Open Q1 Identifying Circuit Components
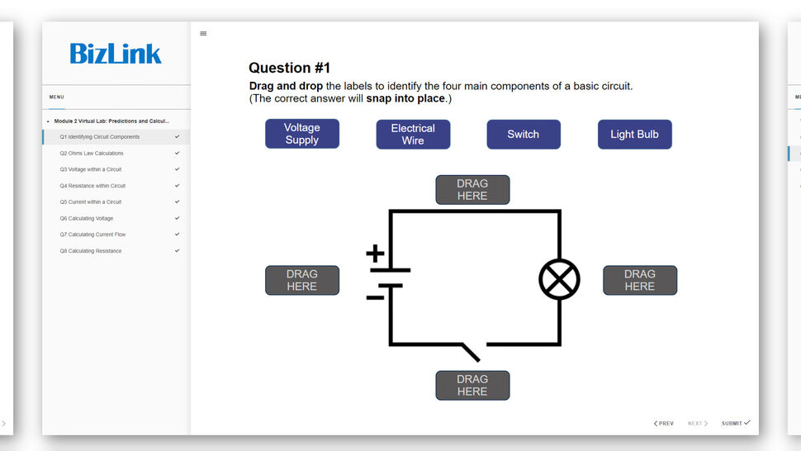801x451 pixels. 100,137
